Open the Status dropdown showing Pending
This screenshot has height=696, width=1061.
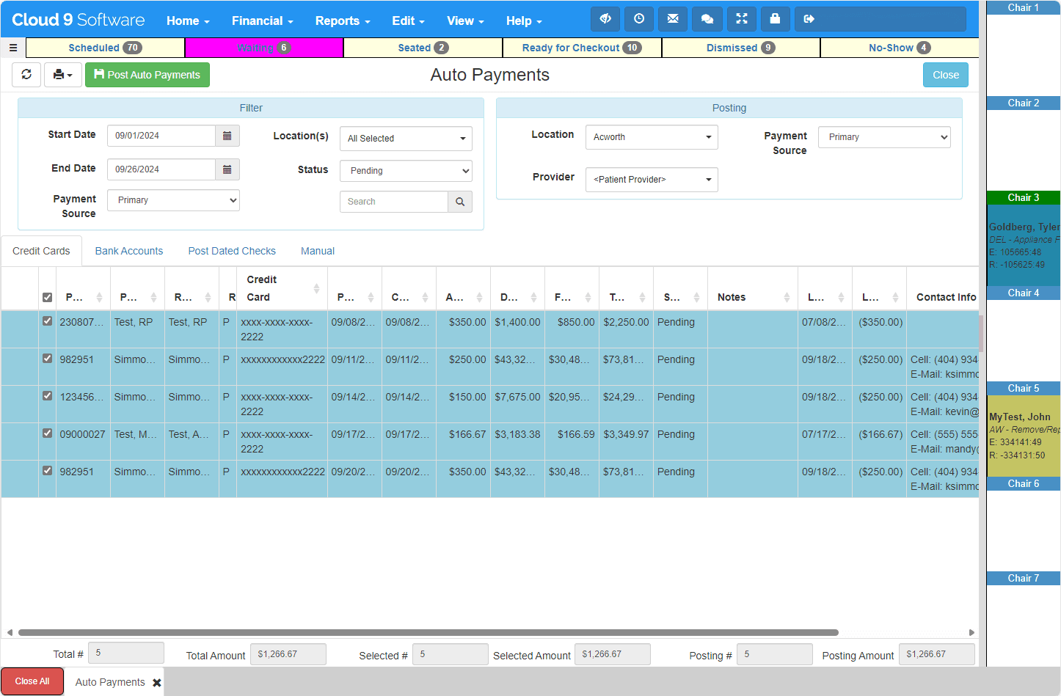tap(406, 171)
